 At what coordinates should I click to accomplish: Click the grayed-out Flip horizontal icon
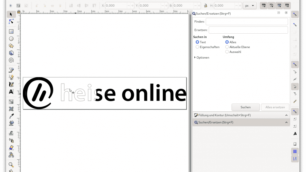coord(52,6)
